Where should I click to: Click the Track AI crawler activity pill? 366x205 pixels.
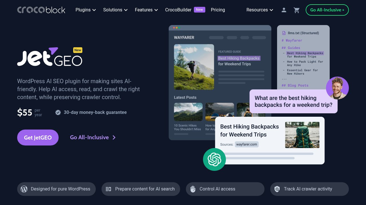click(309, 189)
